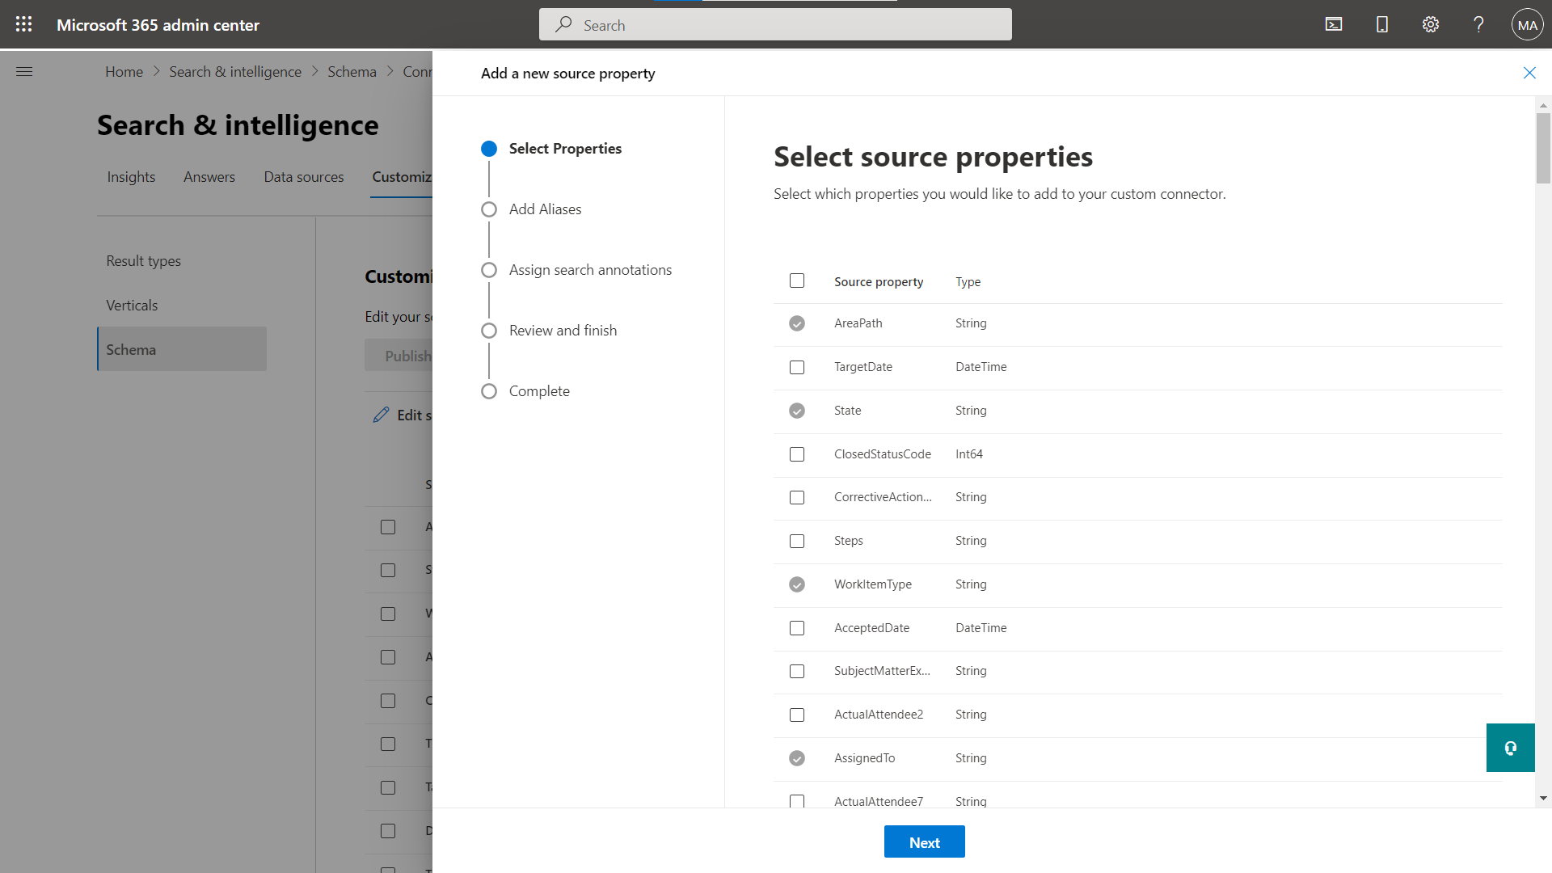Image resolution: width=1552 pixels, height=873 pixels.
Task: Toggle the TargetDate property checkbox
Action: click(797, 367)
